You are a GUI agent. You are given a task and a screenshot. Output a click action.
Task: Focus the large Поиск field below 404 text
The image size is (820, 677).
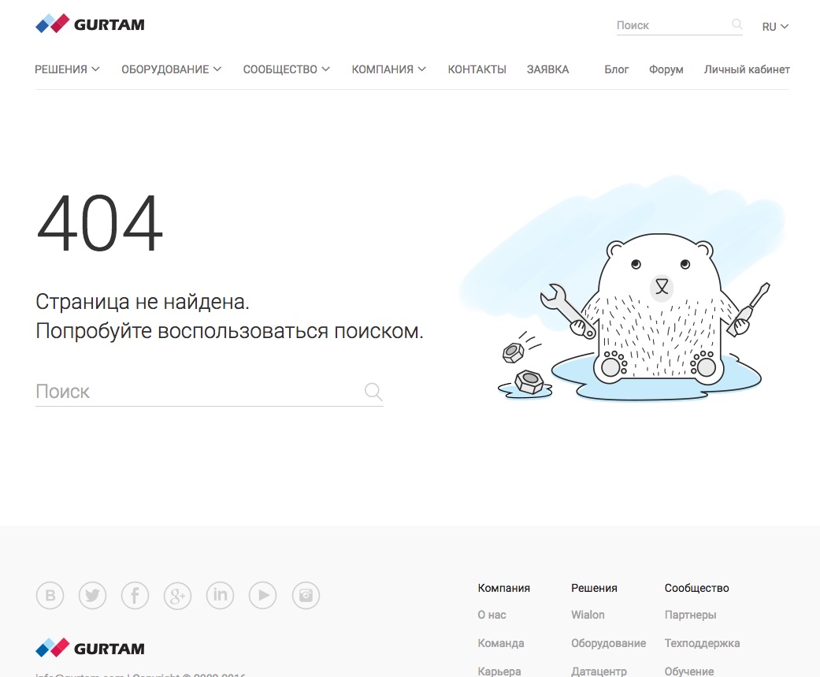tap(197, 392)
